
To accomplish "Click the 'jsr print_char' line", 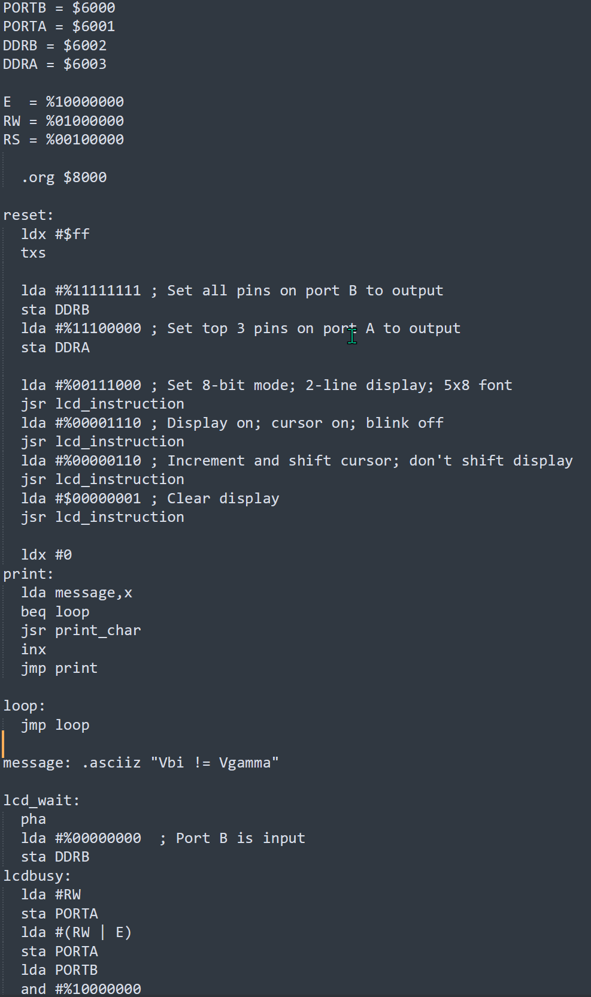I will [x=81, y=630].
